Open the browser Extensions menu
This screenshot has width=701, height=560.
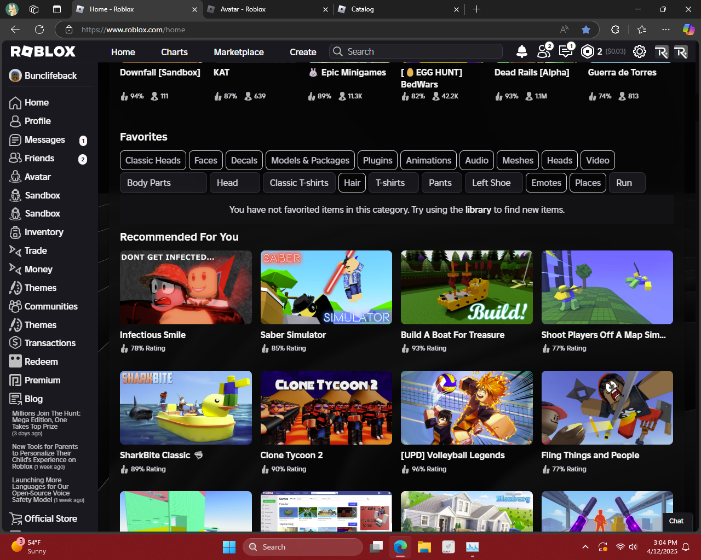click(615, 30)
